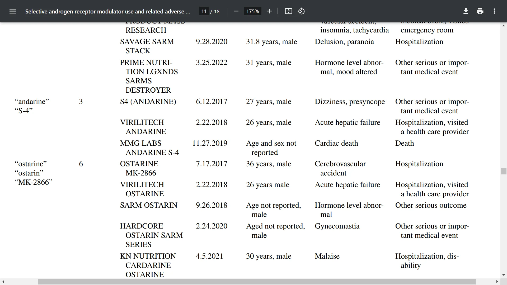Click the date "4.5.2021"
The image size is (507, 285).
coord(209,256)
